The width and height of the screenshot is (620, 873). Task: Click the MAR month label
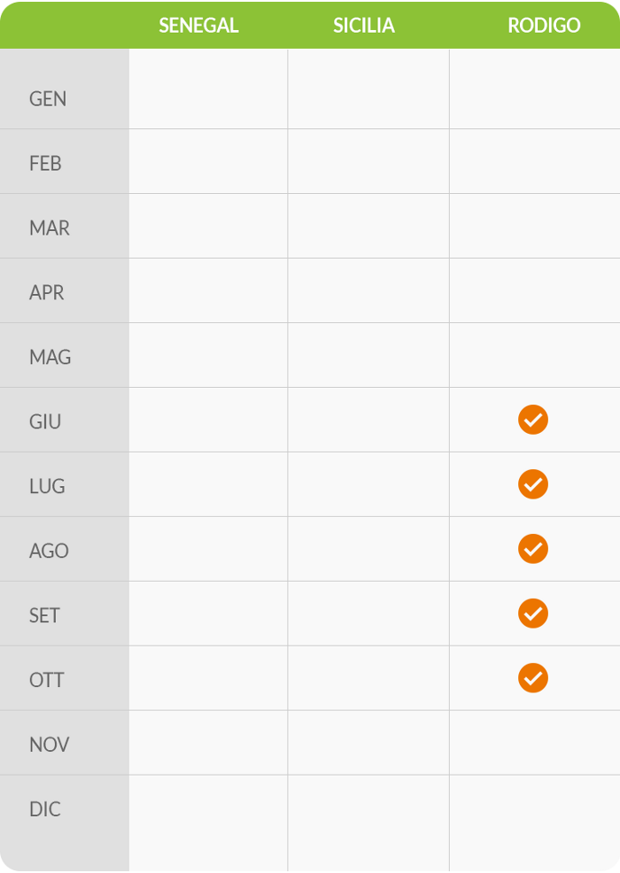pos(50,228)
